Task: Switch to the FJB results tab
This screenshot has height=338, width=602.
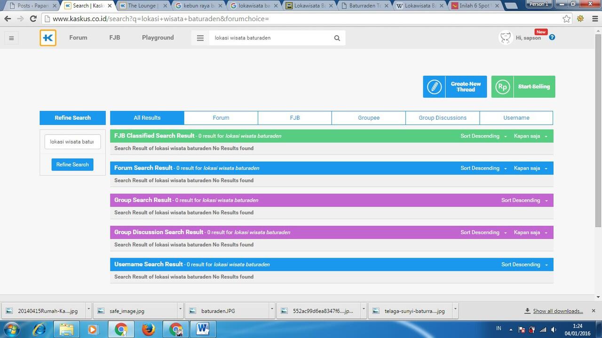Action: pos(295,118)
